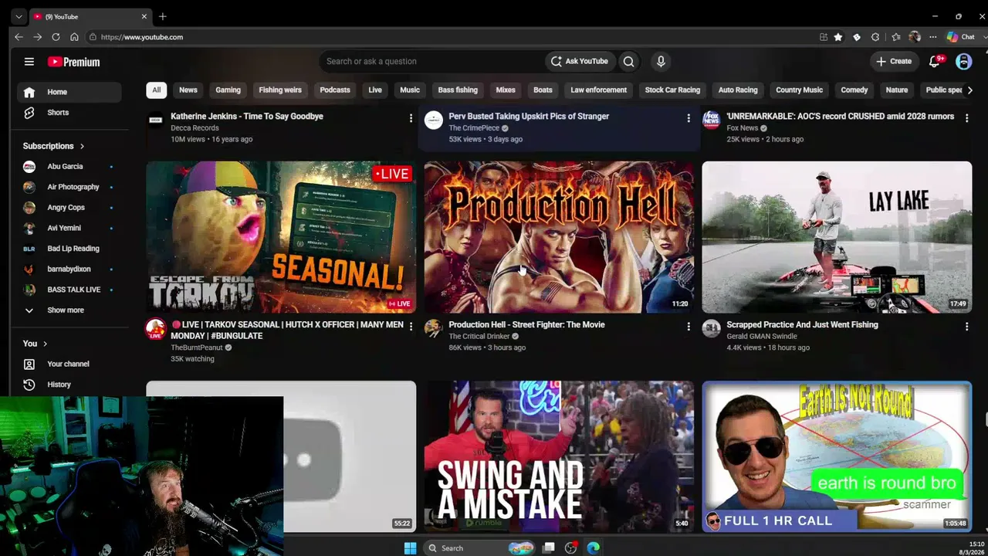Open the Air Photography subscription

click(69, 187)
